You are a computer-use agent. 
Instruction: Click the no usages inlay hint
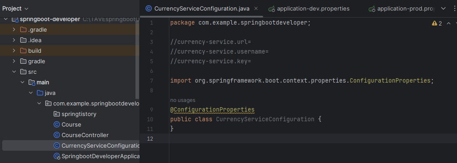point(183,100)
